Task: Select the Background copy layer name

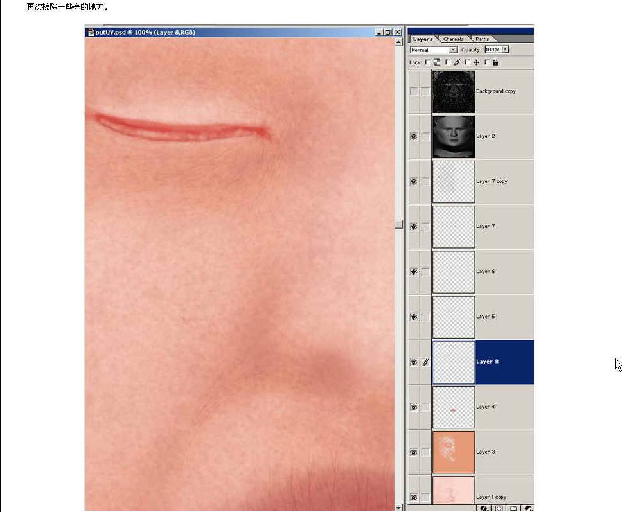Action: point(496,91)
